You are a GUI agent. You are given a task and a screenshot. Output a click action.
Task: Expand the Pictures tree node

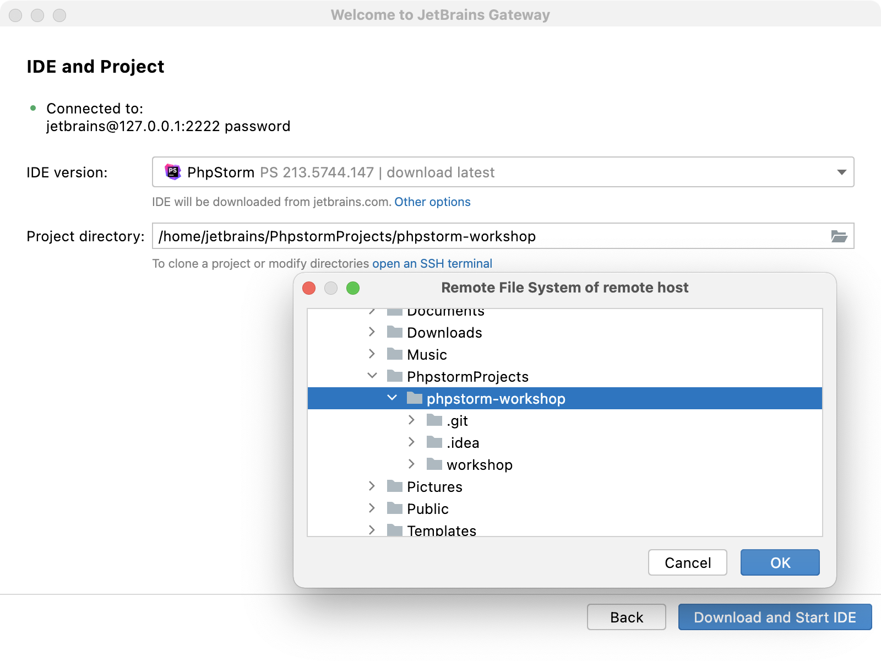tap(372, 486)
